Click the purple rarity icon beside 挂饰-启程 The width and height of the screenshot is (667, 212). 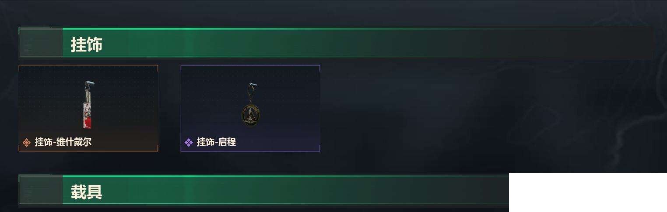pos(189,142)
